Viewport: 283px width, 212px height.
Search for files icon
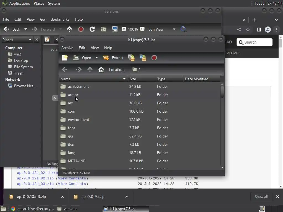(x=184, y=29)
